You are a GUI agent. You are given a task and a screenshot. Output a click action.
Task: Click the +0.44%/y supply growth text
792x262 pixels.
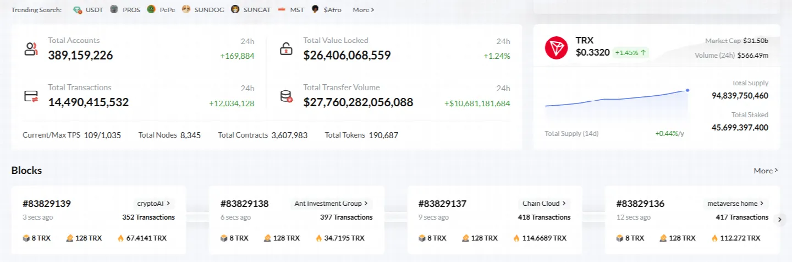click(x=669, y=134)
